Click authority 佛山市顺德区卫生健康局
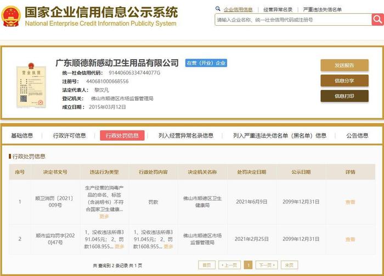Screen dimensions: 384x276 tap(202, 202)
